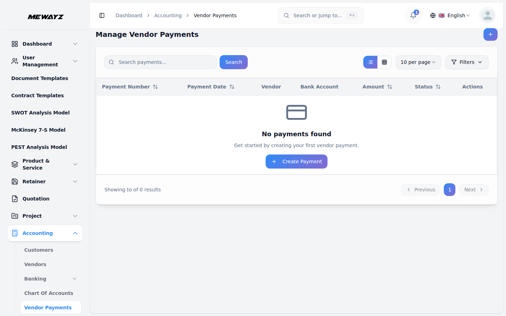The width and height of the screenshot is (506, 316).
Task: Click the plus icon beside page title
Action: click(x=490, y=34)
